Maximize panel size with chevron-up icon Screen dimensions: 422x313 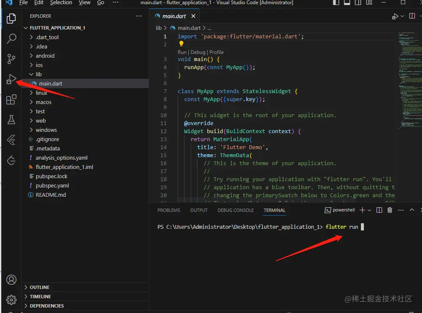point(412,210)
